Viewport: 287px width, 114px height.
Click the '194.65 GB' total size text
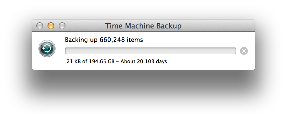click(102, 61)
